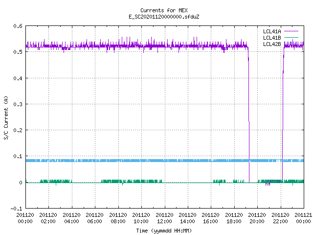Click the 0.3 y-axis tick label

(18, 104)
